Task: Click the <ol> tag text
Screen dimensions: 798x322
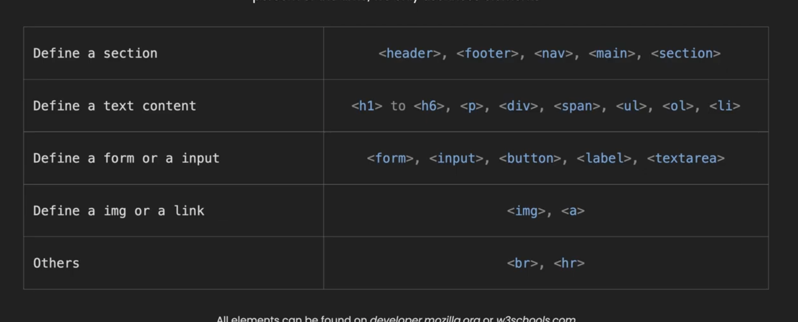Action: [678, 106]
